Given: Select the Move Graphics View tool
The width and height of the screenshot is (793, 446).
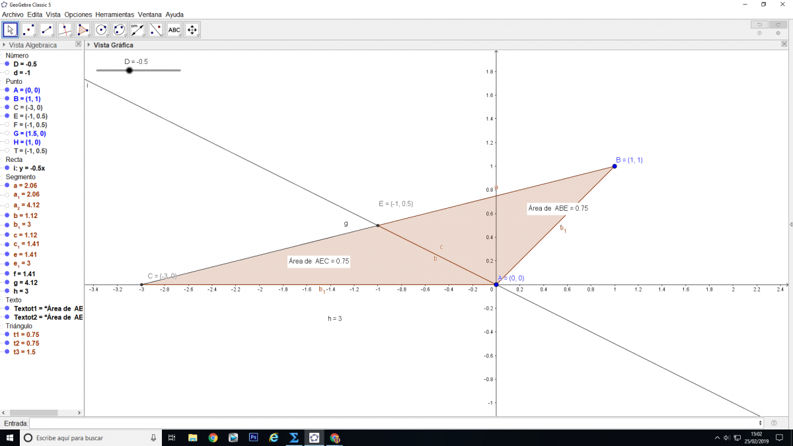Looking at the screenshot, I should click(x=192, y=30).
